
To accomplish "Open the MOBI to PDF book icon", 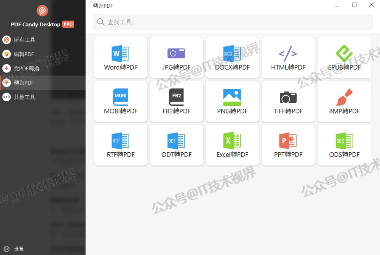I will click(120, 97).
